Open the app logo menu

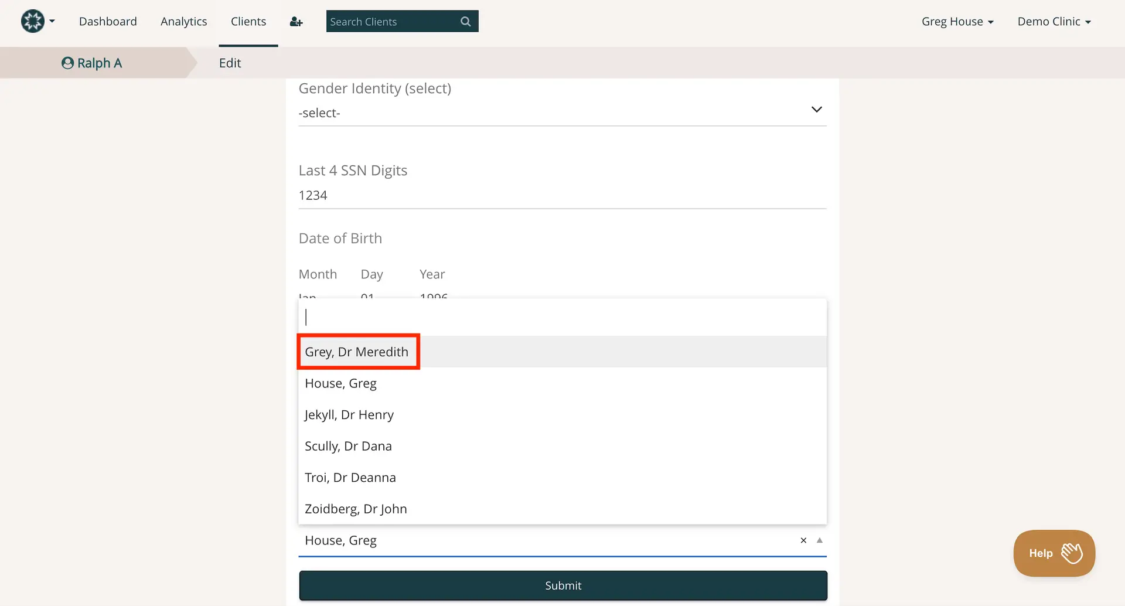point(33,21)
